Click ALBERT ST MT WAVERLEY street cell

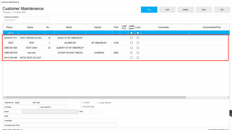70,48
